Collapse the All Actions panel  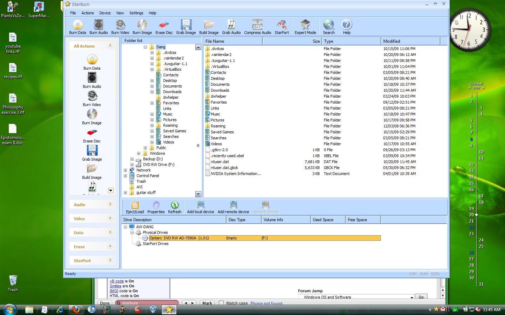110,46
